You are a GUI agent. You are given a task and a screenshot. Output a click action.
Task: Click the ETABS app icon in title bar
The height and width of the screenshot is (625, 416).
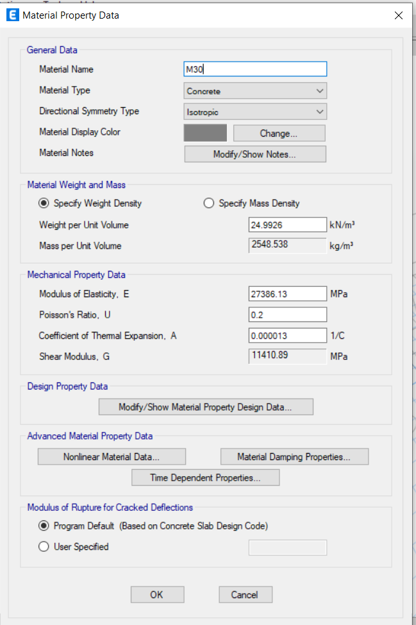[13, 15]
